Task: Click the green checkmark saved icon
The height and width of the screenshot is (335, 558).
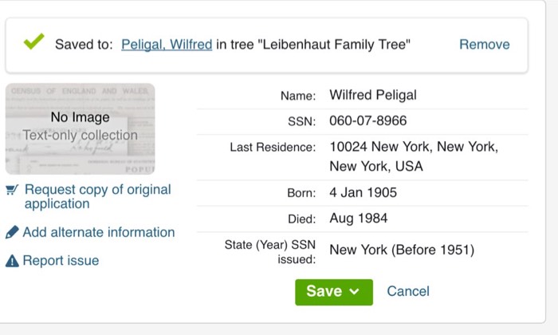Action: pos(33,41)
